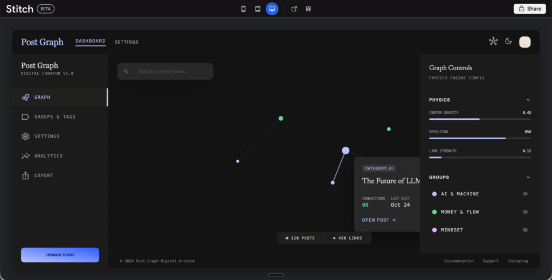Viewport: 552px width, 280px height.
Task: Open Export from the sidebar
Action: (x=44, y=175)
